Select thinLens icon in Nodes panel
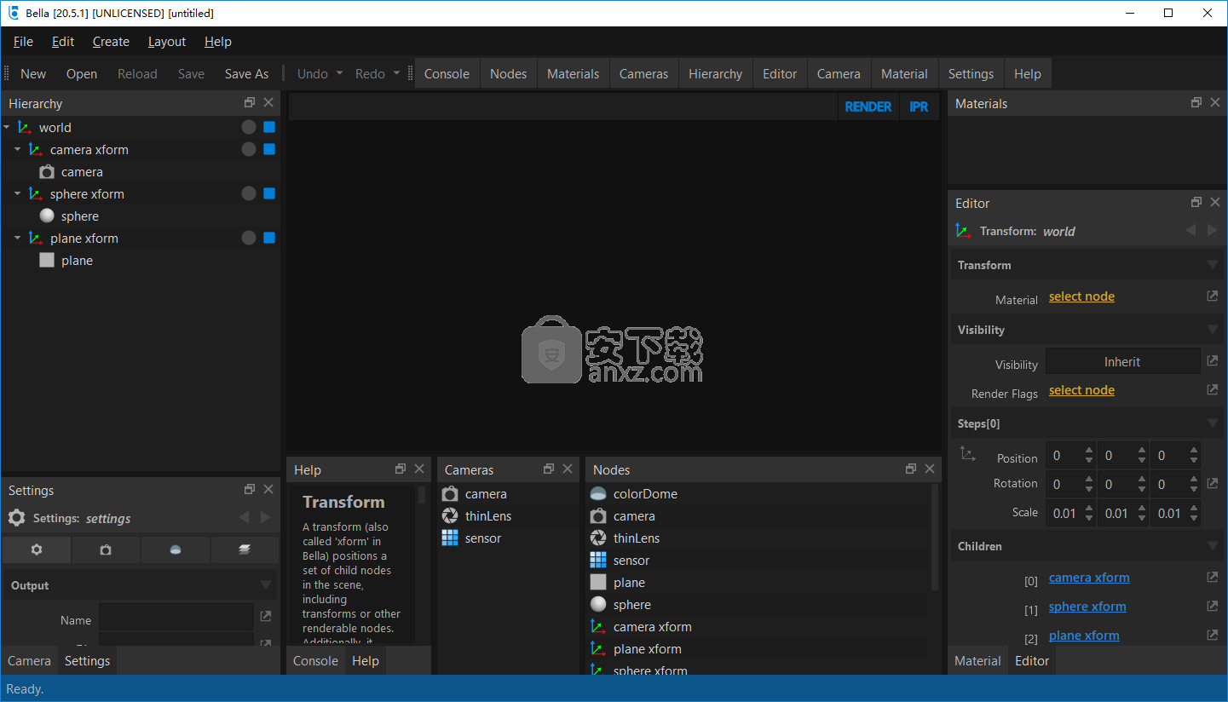1228x702 pixels. coord(598,538)
